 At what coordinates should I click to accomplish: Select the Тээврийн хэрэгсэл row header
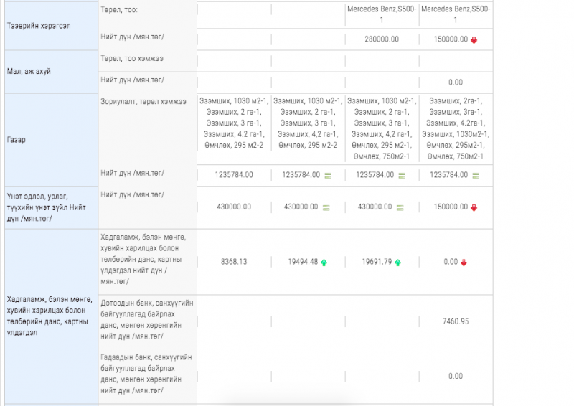point(35,24)
